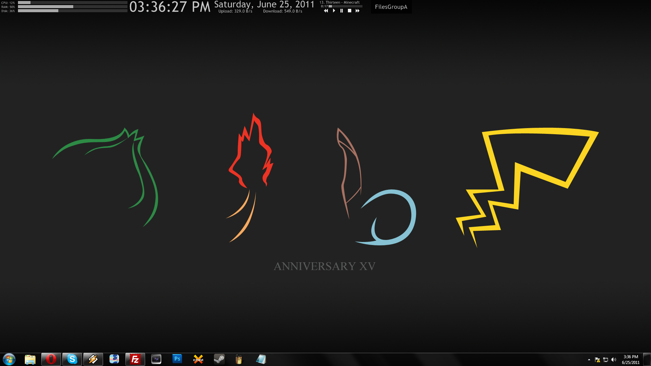Launch Adobe Photoshop from the taskbar

[177, 359]
